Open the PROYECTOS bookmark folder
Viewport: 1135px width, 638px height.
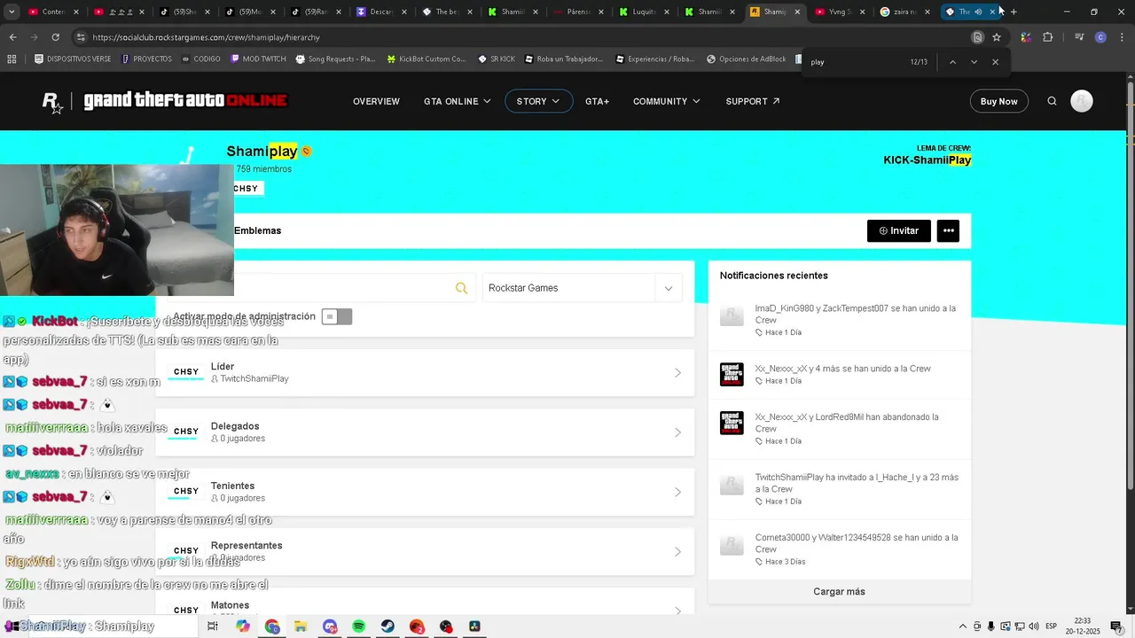coord(146,59)
